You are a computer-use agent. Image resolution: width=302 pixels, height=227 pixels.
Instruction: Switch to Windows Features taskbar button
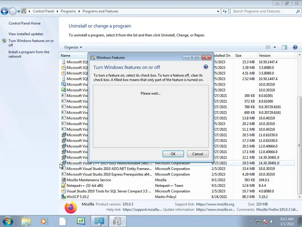click(117, 221)
